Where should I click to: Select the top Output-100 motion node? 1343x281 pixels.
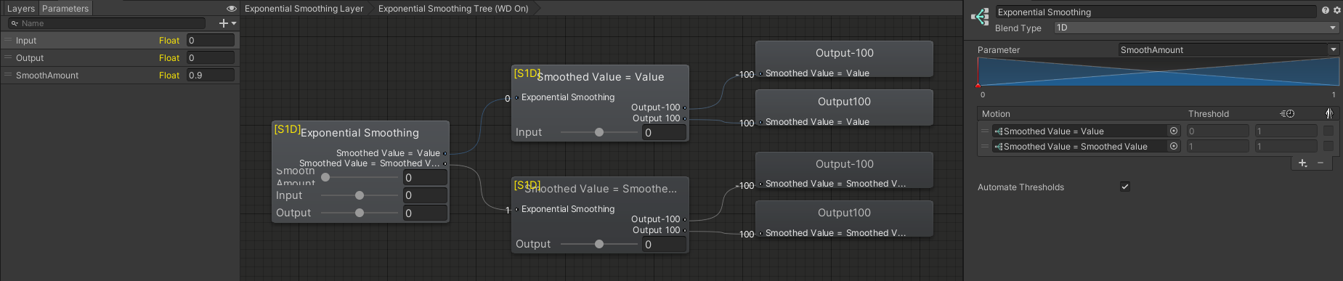click(844, 59)
